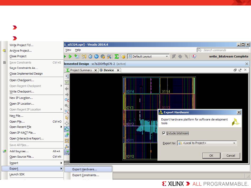
Task: Open the Help menu
Action: [78, 50]
